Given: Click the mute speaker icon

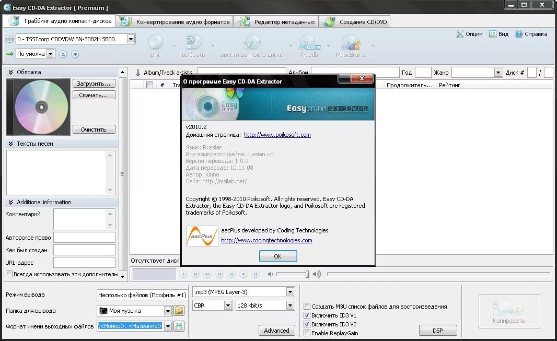Looking at the screenshot, I should (270, 274).
